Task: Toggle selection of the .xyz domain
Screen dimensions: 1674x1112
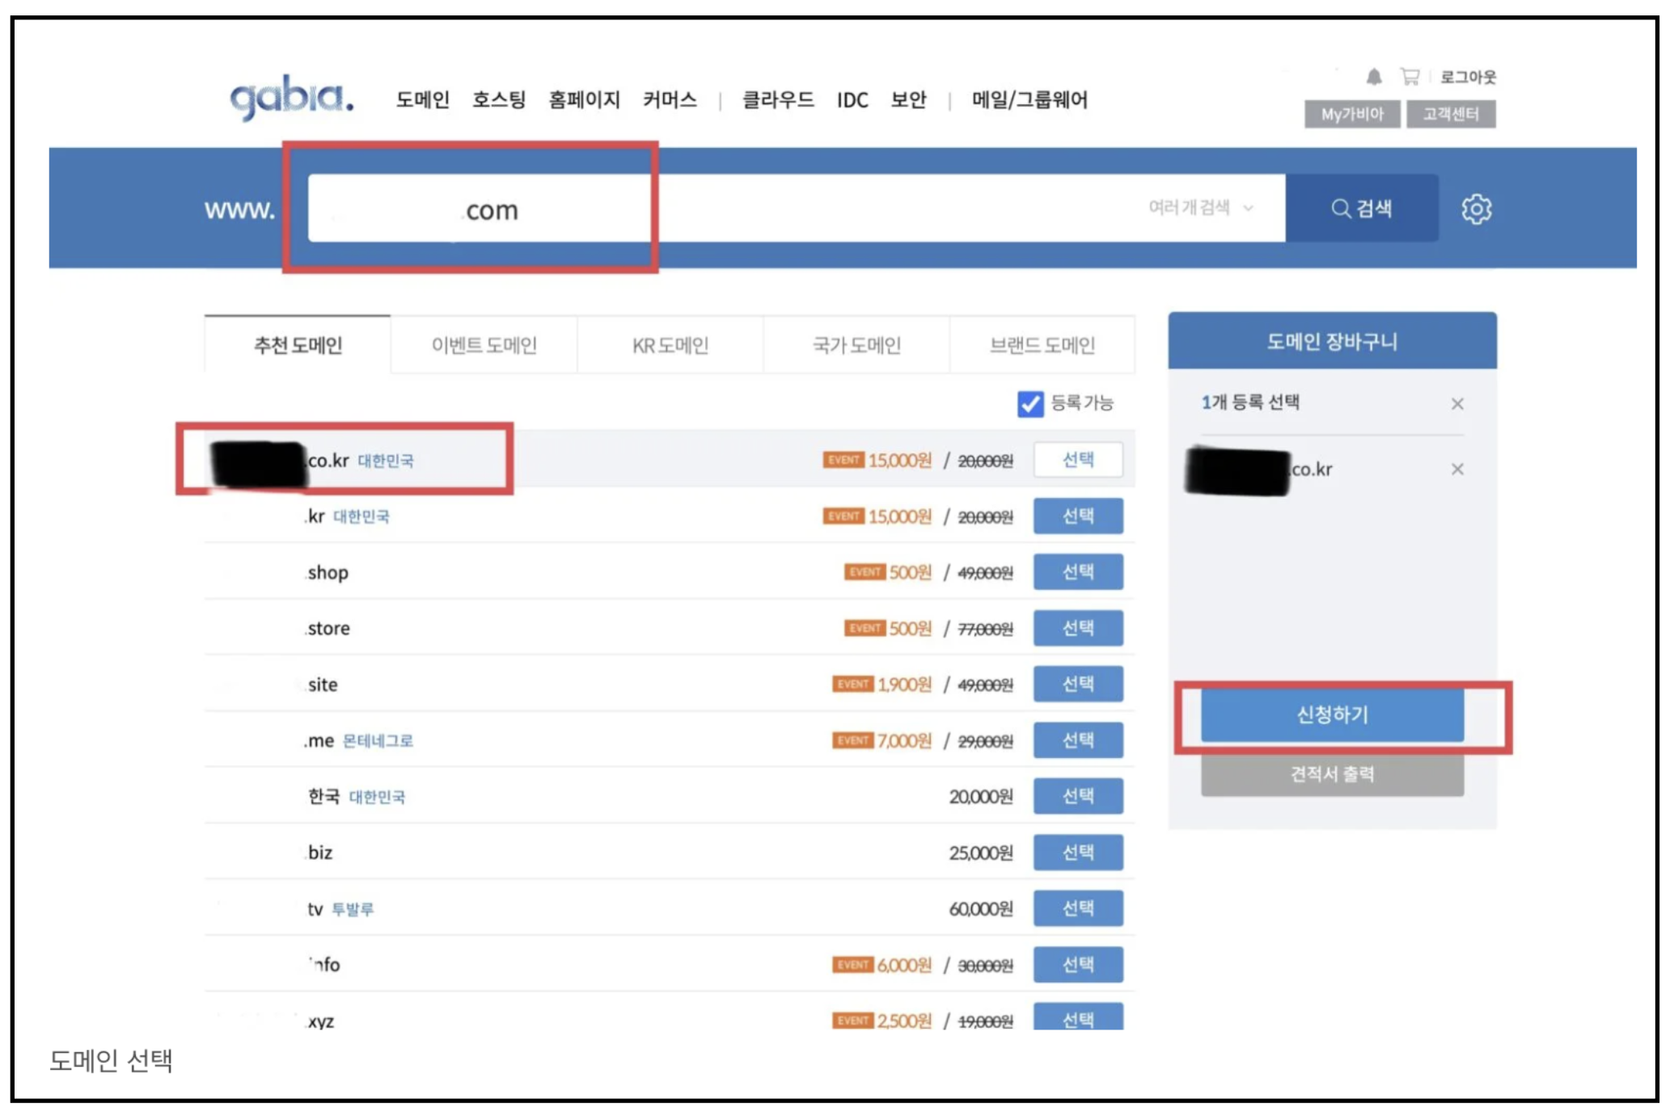Action: (x=1078, y=1018)
